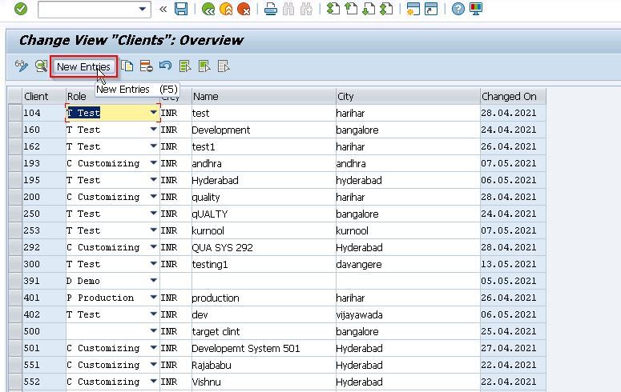Click the Role column header
This screenshot has height=392, width=621.
(x=112, y=96)
